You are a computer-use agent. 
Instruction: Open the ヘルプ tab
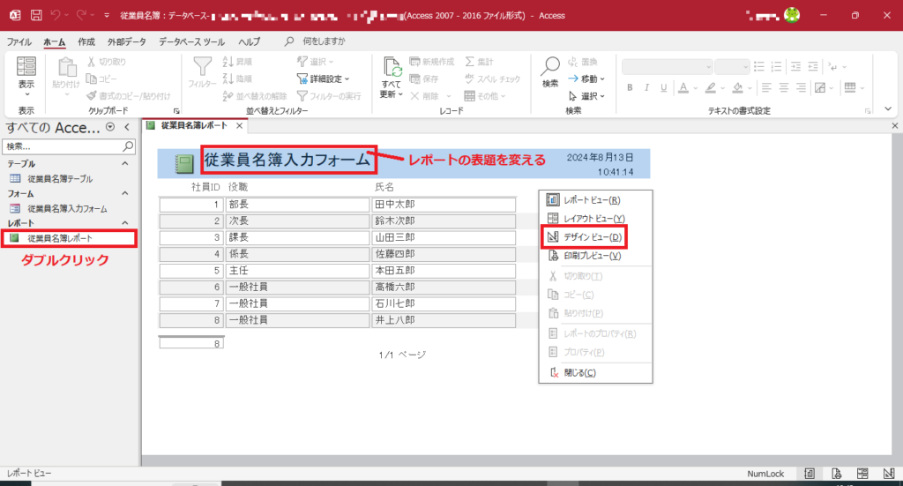click(x=250, y=41)
